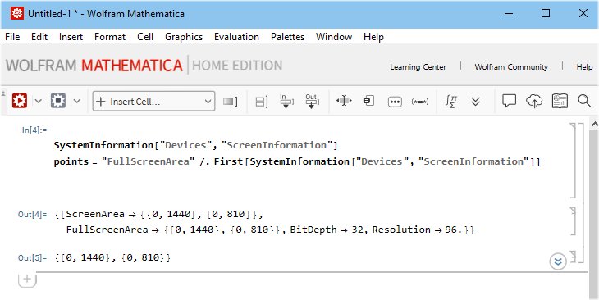
Task: Open the Help menu
Action: click(x=373, y=37)
